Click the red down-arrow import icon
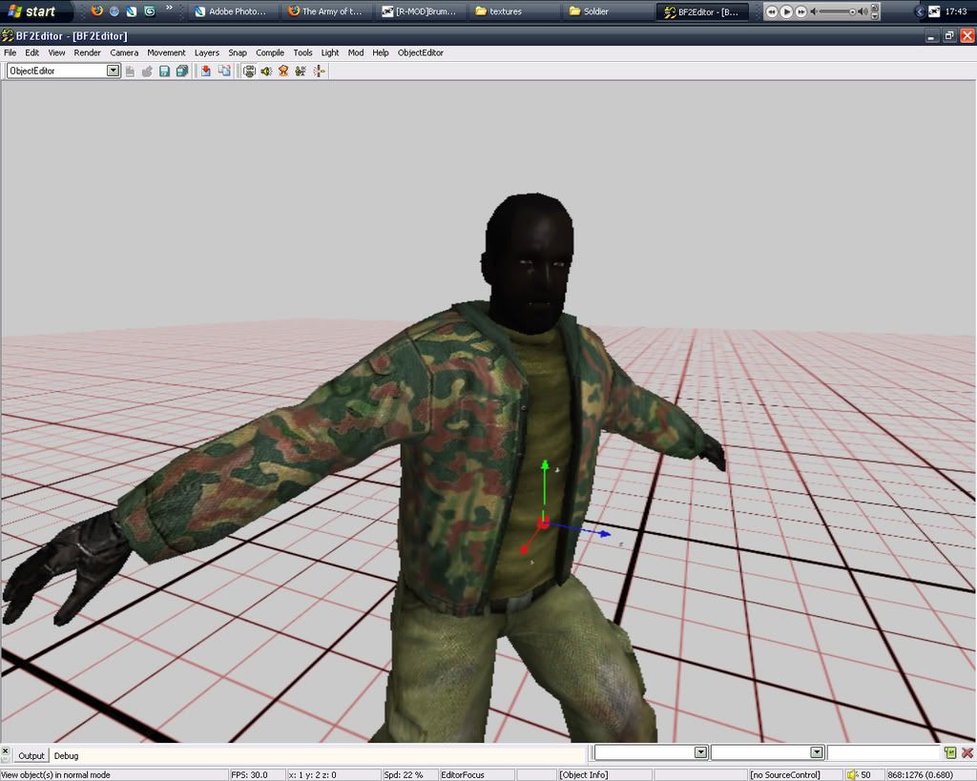 pyautogui.click(x=205, y=71)
